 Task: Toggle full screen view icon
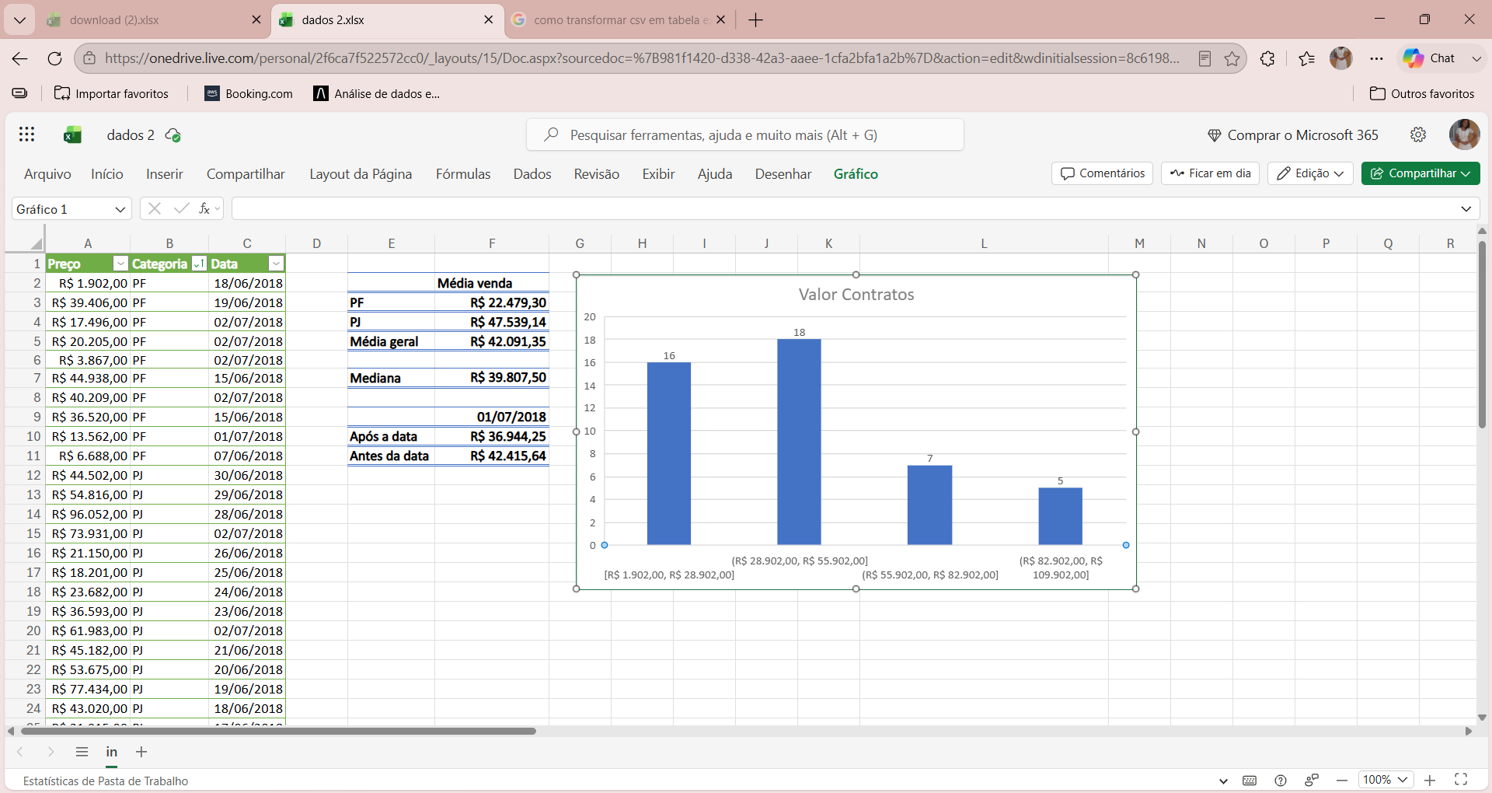[x=1461, y=780]
